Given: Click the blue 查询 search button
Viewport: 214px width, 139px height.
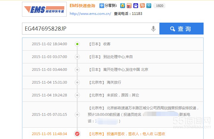Looking at the screenshot, I should pyautogui.click(x=181, y=29).
